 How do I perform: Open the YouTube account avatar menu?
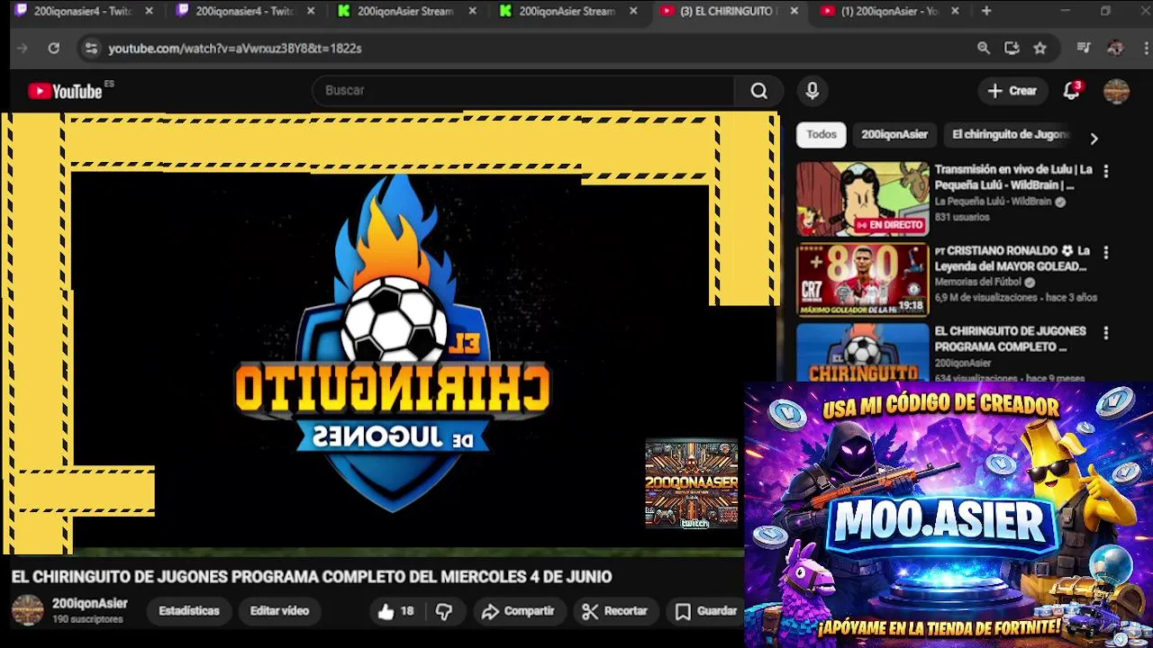1116,91
